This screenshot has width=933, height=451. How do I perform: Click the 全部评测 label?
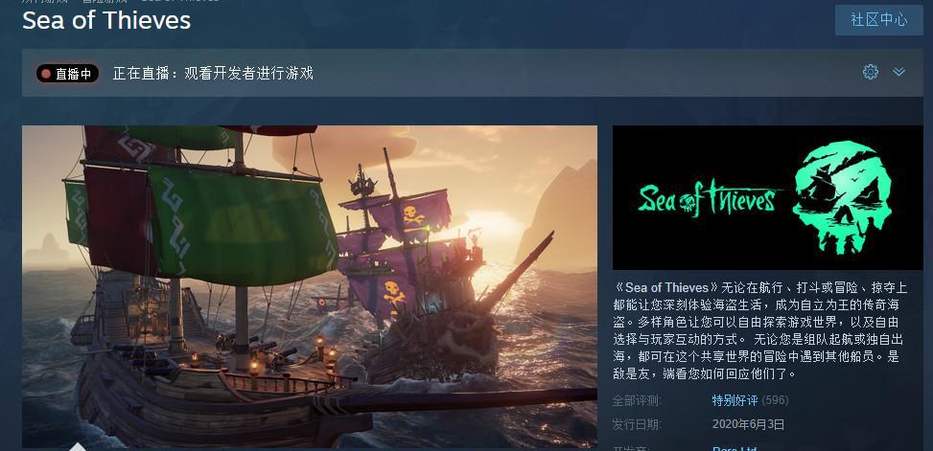637,400
